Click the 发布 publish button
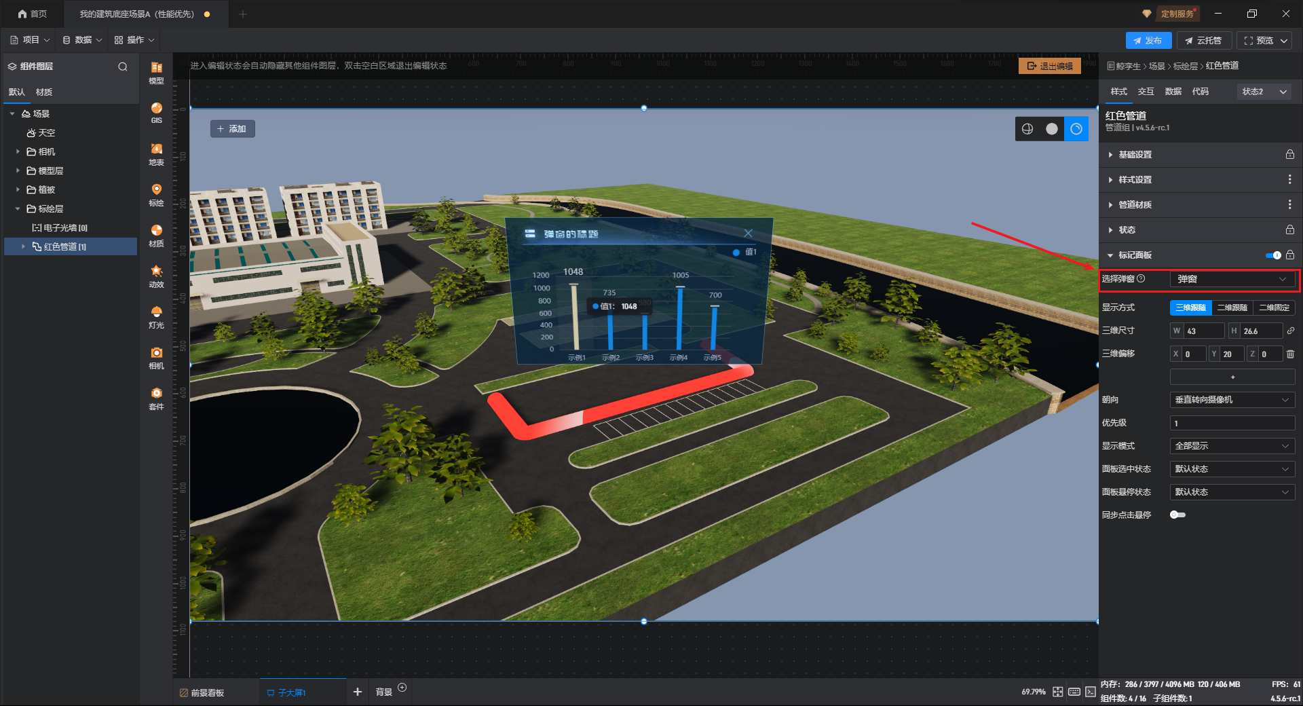Image resolution: width=1303 pixels, height=706 pixels. (x=1148, y=41)
